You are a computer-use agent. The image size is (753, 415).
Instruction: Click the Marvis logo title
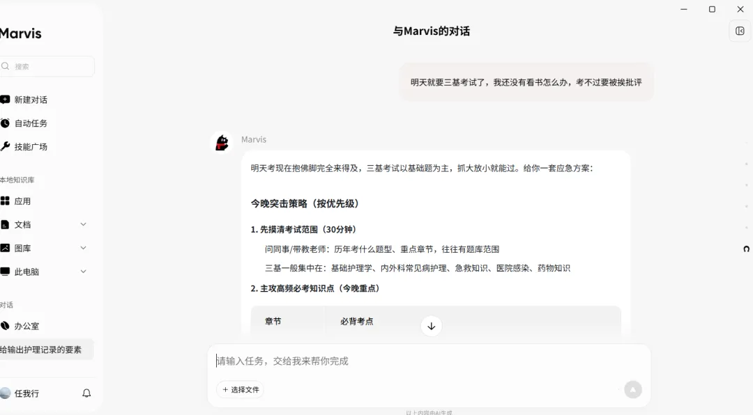coord(21,33)
